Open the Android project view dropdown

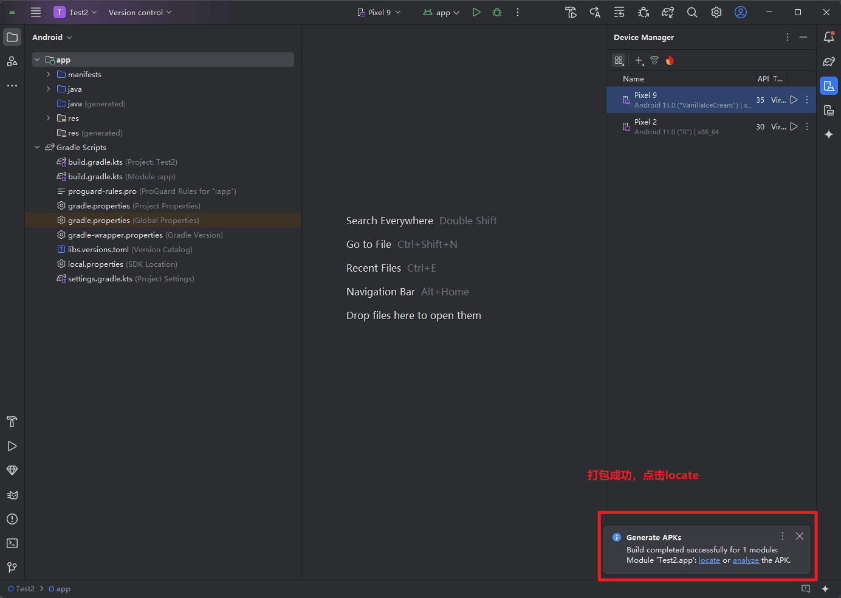pyautogui.click(x=52, y=37)
